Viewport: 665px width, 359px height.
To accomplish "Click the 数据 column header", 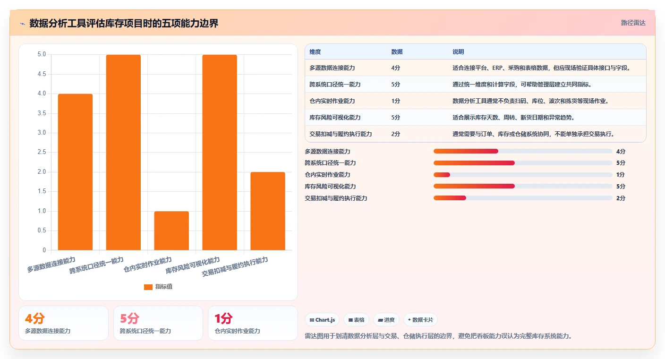I will coord(397,52).
